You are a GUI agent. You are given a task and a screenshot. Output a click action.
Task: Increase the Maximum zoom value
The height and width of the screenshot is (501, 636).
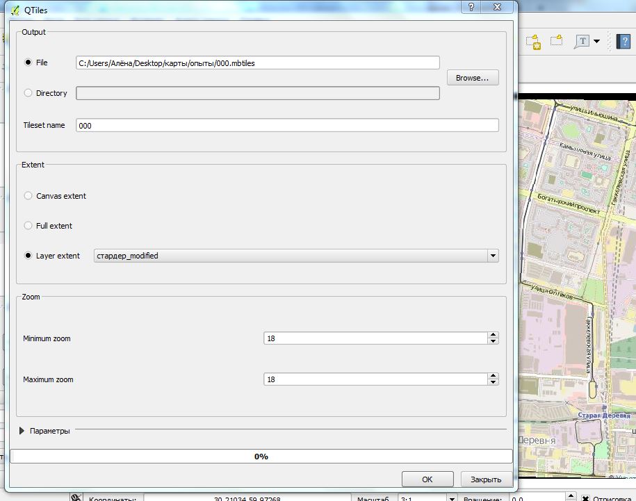493,376
